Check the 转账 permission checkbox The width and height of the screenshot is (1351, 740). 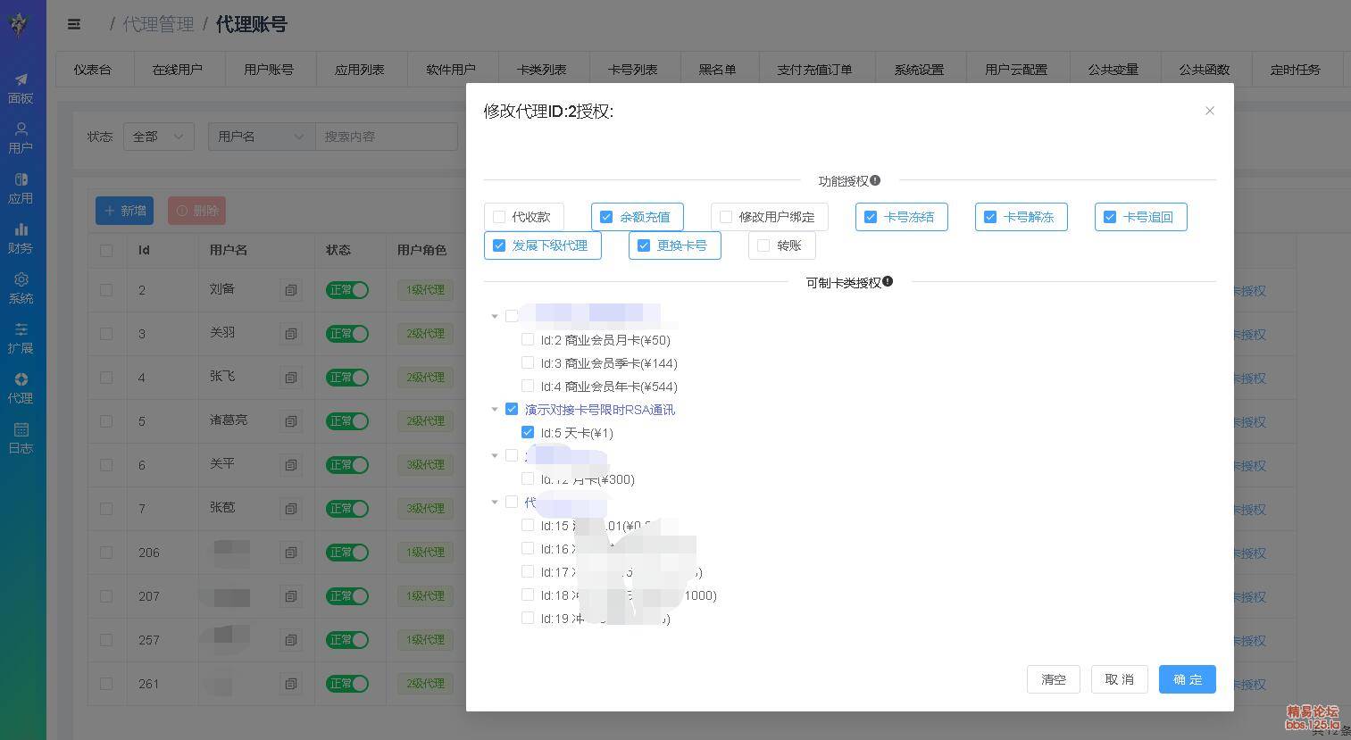[763, 245]
